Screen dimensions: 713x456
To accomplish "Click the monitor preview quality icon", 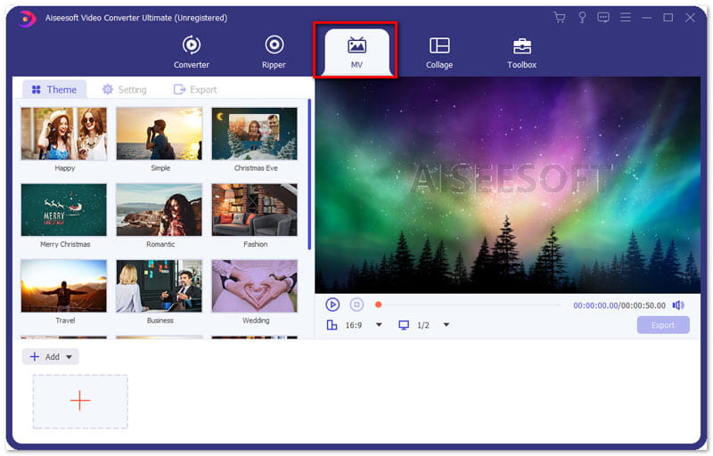I will tap(404, 325).
